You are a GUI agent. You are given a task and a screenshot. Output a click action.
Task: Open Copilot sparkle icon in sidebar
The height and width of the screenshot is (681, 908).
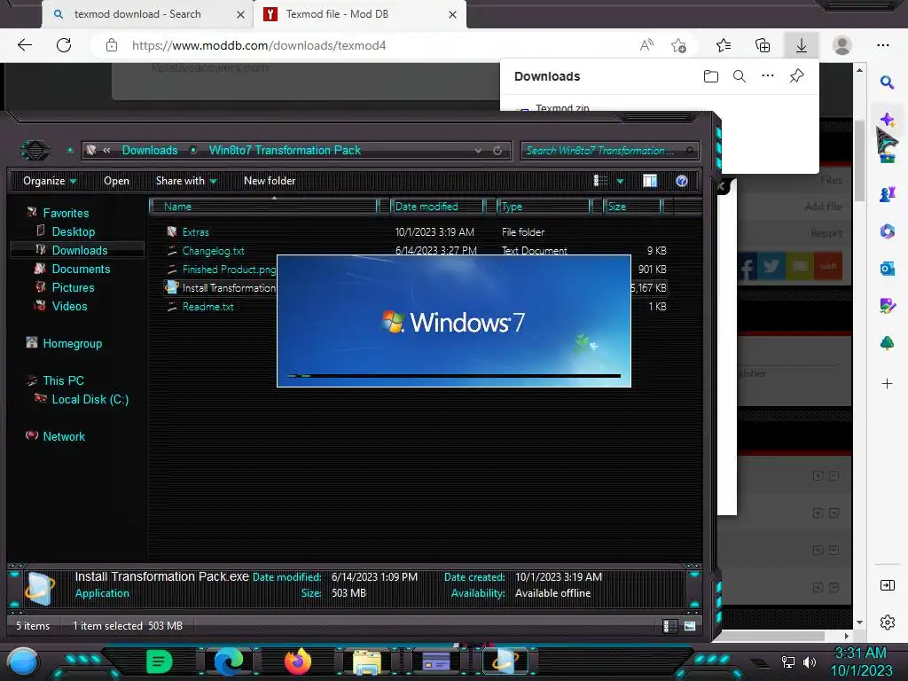click(887, 120)
